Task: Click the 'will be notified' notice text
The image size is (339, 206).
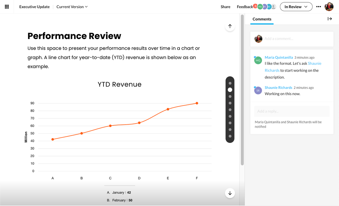Action: (288, 124)
